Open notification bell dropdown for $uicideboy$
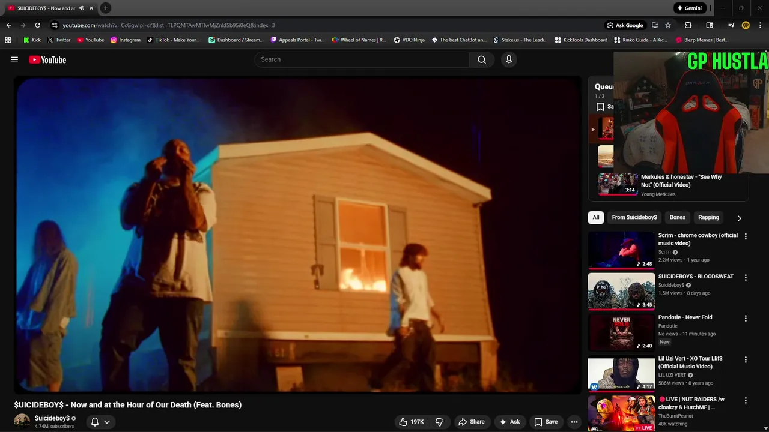 coord(100,422)
